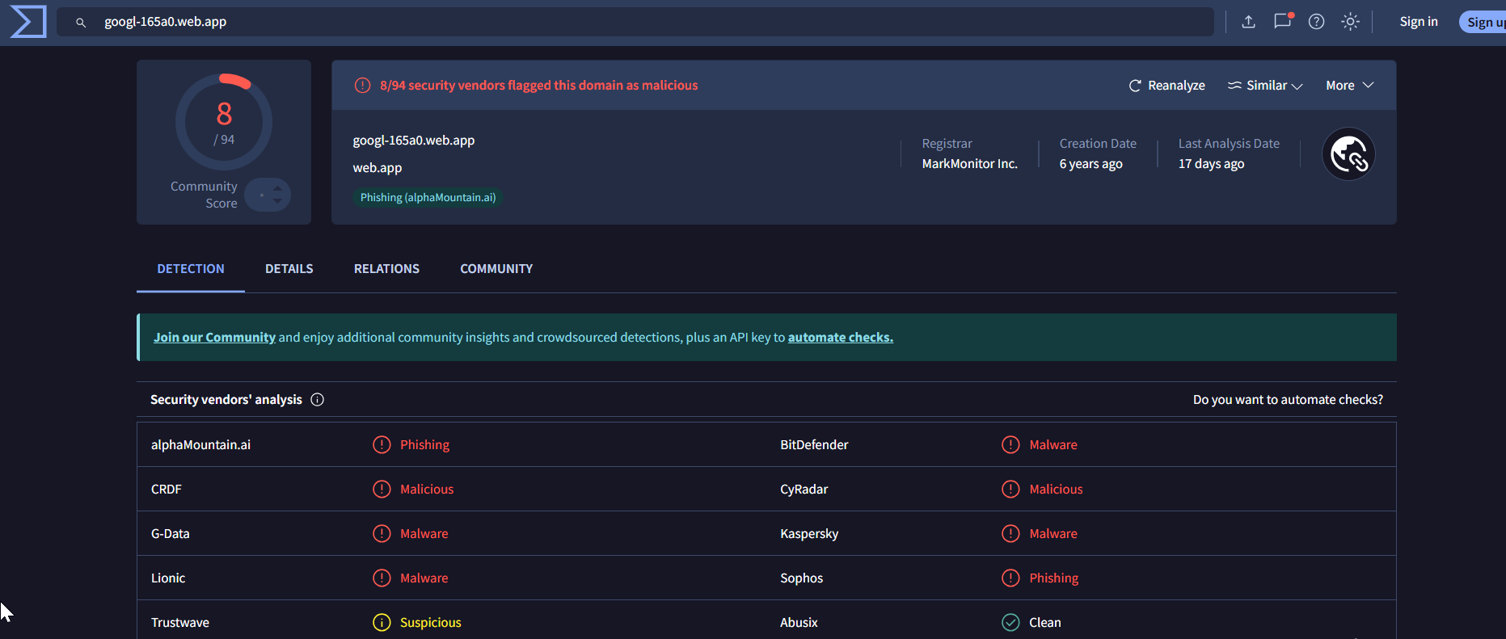This screenshot has height=639, width=1506.
Task: Click CyRadar Malicious warning icon
Action: [x=1010, y=490]
